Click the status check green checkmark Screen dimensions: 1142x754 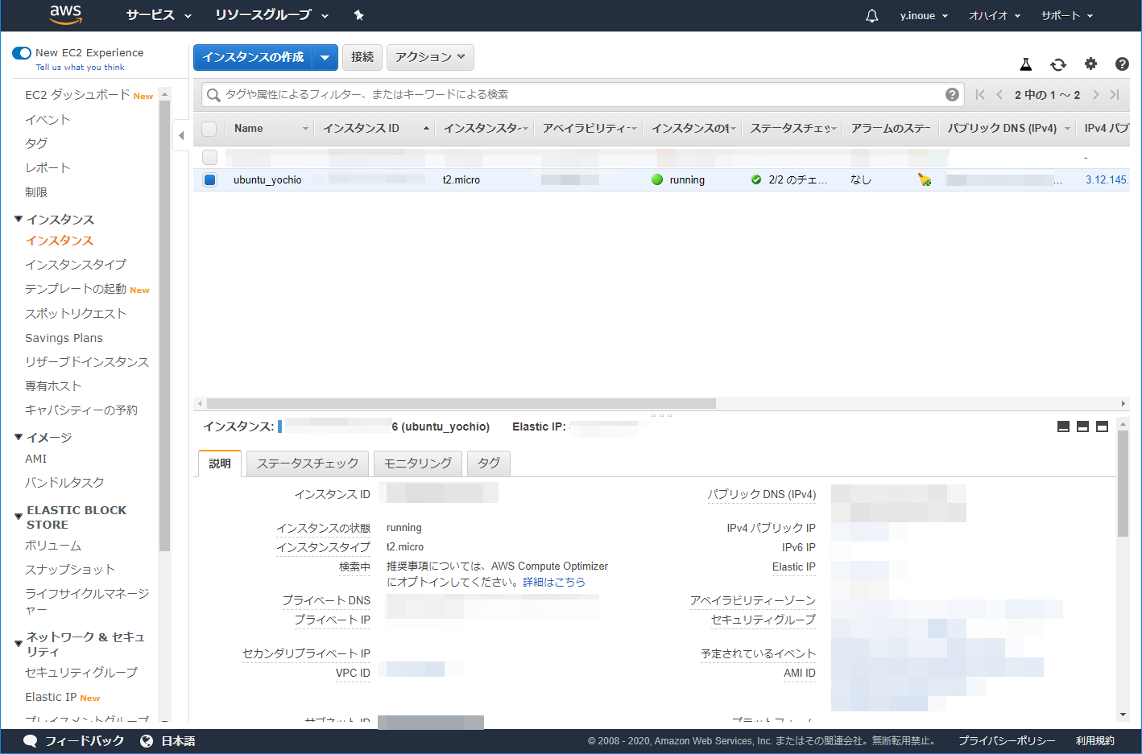(756, 179)
